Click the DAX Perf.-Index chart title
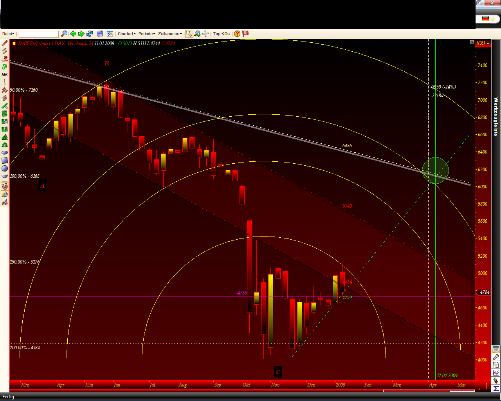 click(56, 43)
